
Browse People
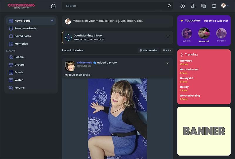coord(19,57)
